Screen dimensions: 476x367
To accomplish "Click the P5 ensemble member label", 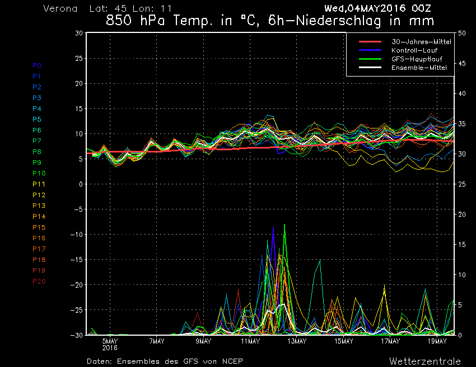I will click(x=37, y=120).
